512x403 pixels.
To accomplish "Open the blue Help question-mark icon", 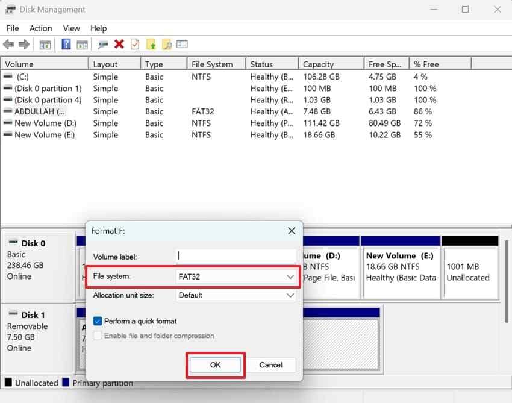I will pos(66,44).
